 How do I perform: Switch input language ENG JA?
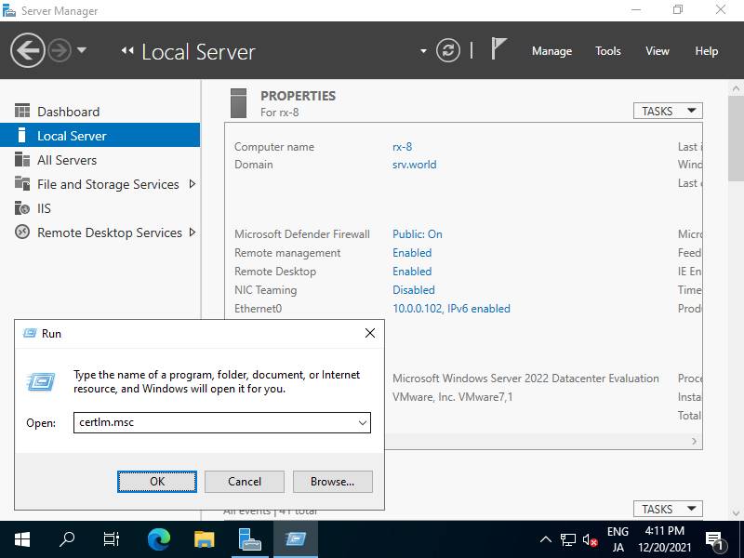tap(618, 539)
